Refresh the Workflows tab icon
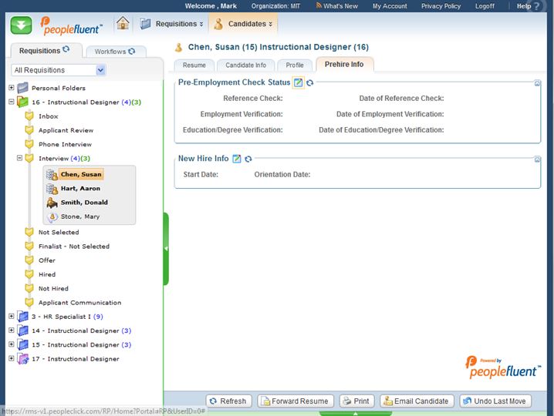554x416 pixels. (132, 52)
